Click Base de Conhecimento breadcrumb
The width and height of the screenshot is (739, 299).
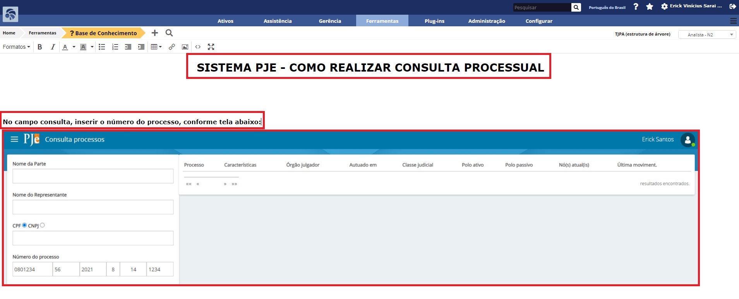coord(103,33)
